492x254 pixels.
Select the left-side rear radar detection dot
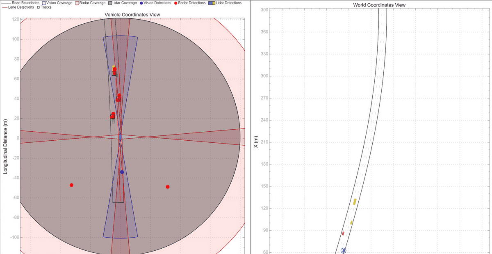coord(71,185)
